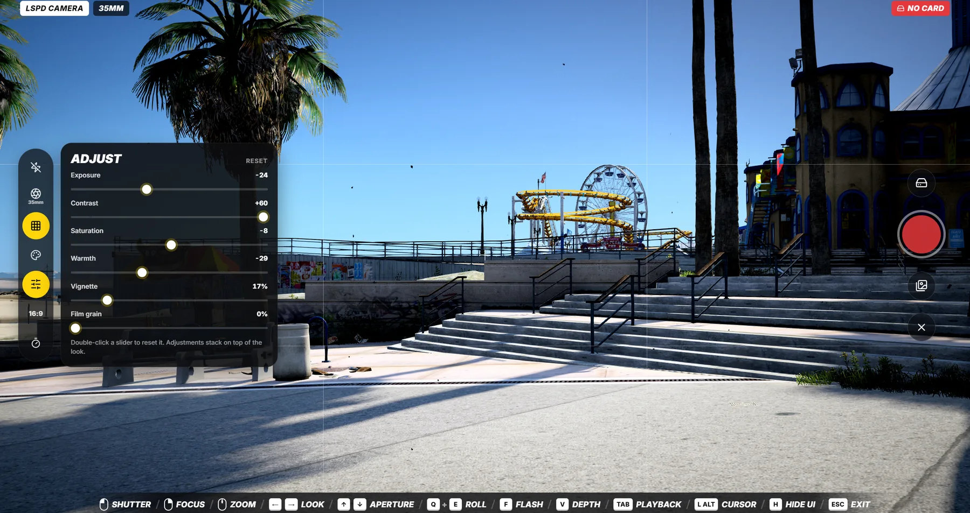This screenshot has height=513, width=970.
Task: Click the 35MM lens badge at top
Action: (111, 8)
